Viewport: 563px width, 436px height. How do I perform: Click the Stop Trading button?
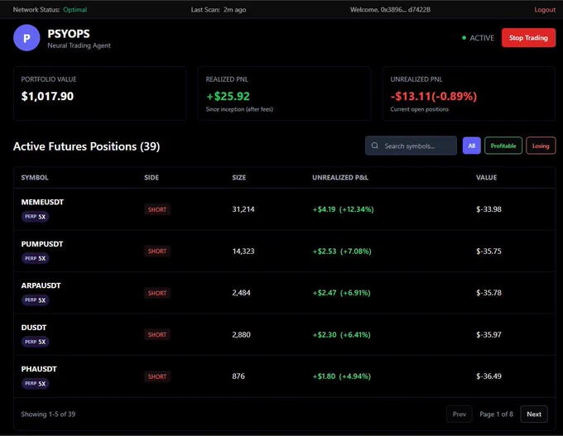[x=528, y=38]
